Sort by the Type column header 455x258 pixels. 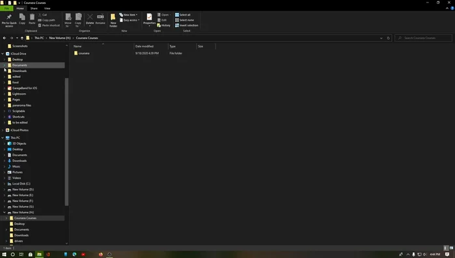pyautogui.click(x=182, y=46)
